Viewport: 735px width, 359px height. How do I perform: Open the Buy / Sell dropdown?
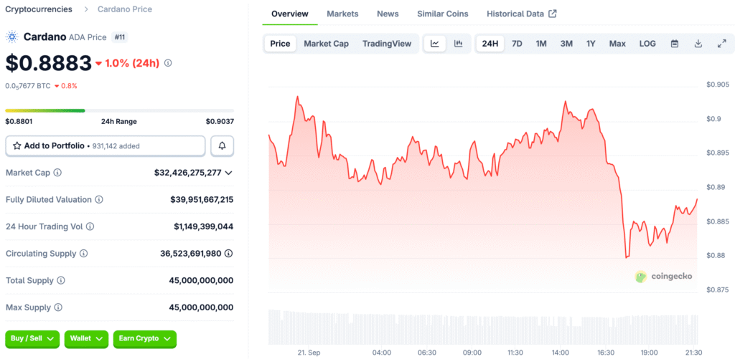[32, 338]
